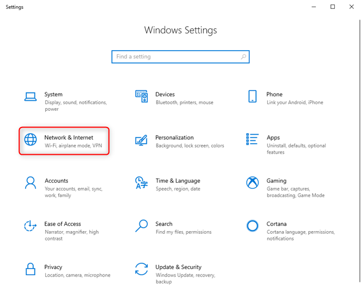361x294 pixels.
Task: Click 'Location, camera, microphone' description
Action: point(77,275)
